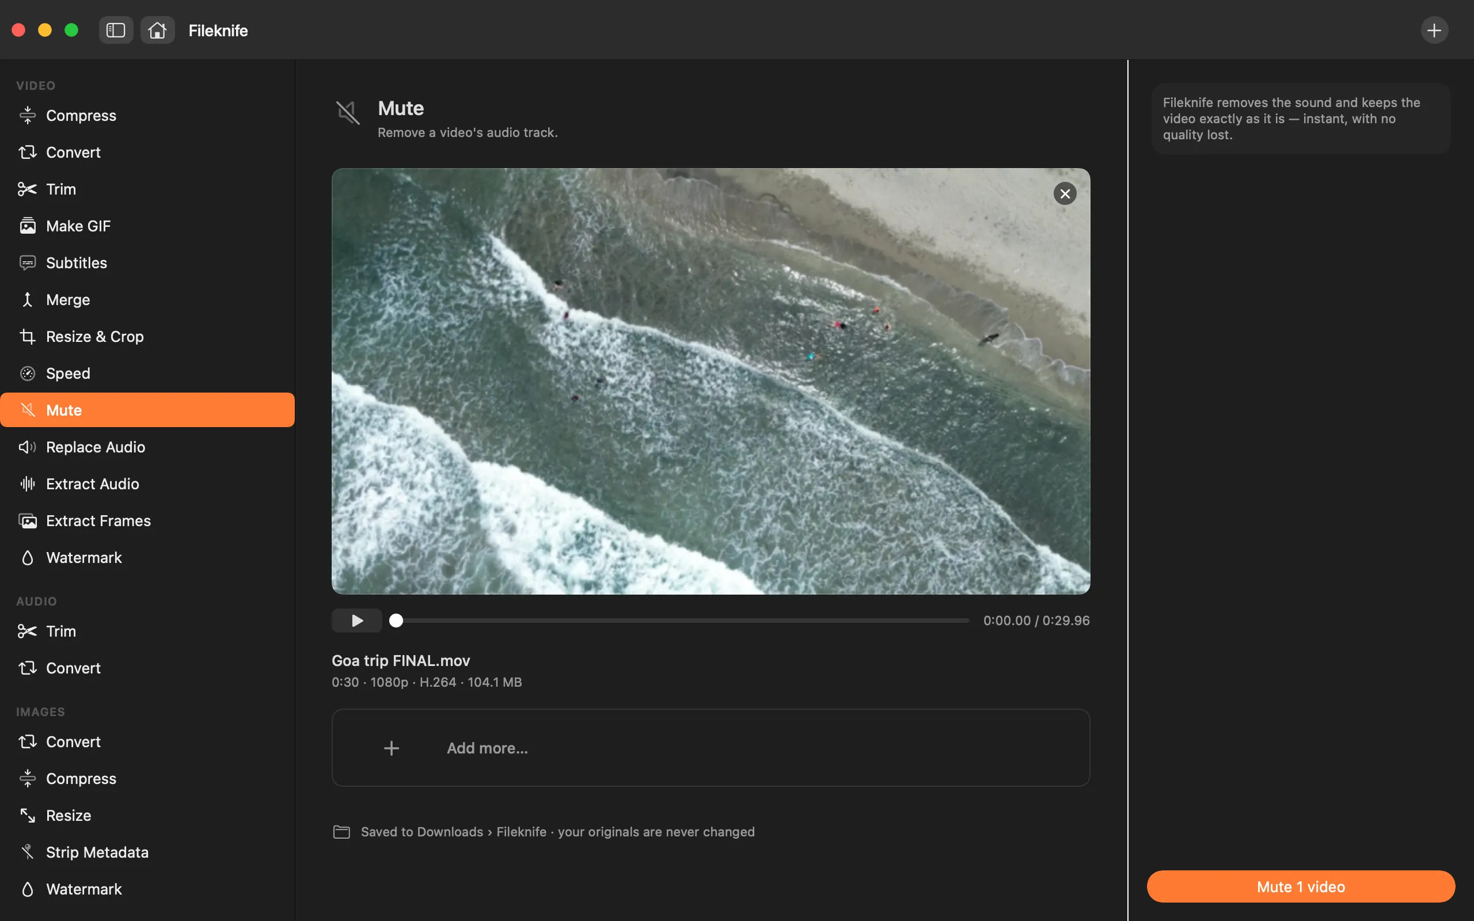Go to the Home screen icon
The height and width of the screenshot is (921, 1474).
tap(157, 30)
